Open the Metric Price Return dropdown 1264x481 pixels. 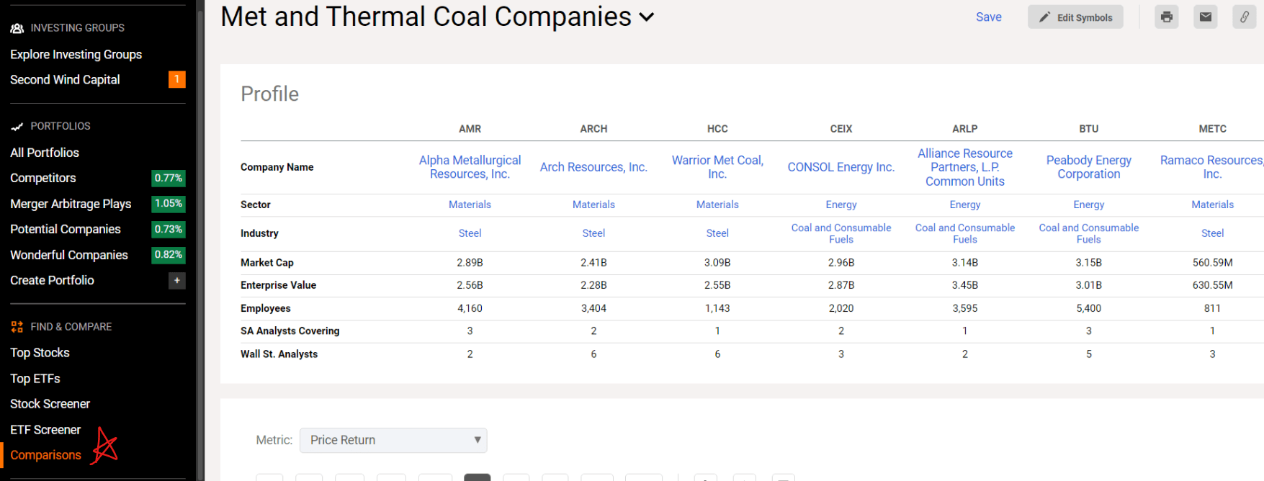coord(393,440)
